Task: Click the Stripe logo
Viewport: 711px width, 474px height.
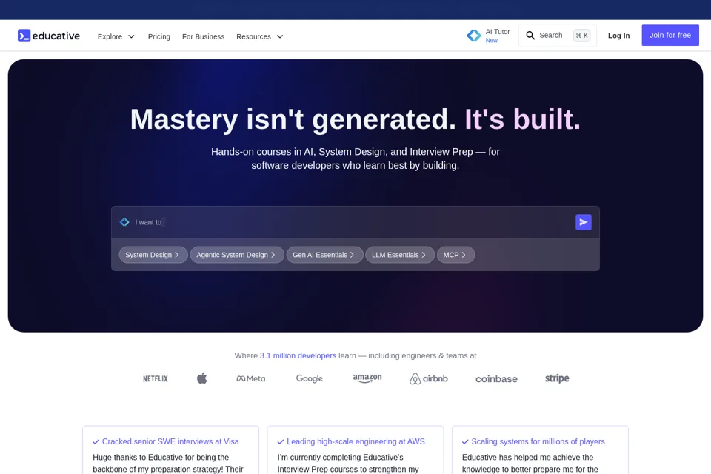Action: 557,378
